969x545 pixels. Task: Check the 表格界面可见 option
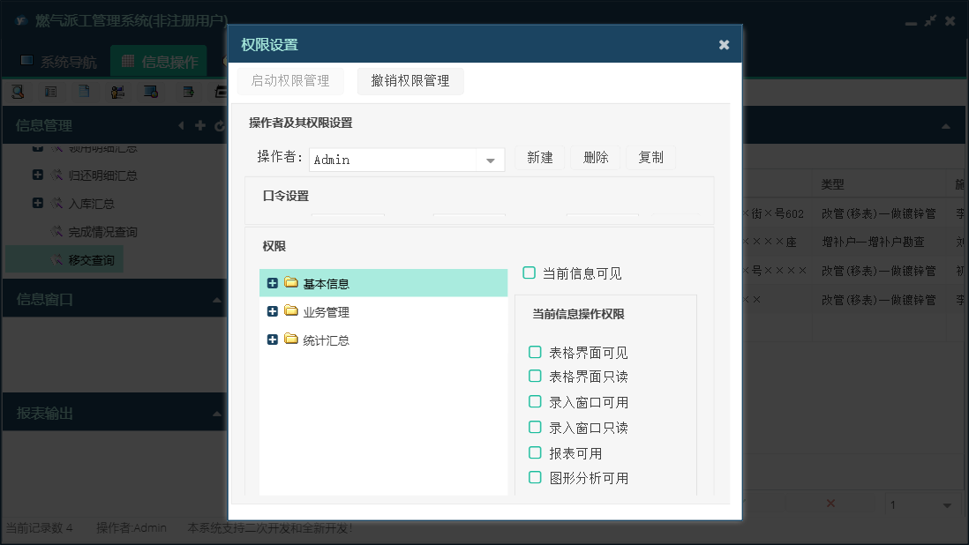535,352
